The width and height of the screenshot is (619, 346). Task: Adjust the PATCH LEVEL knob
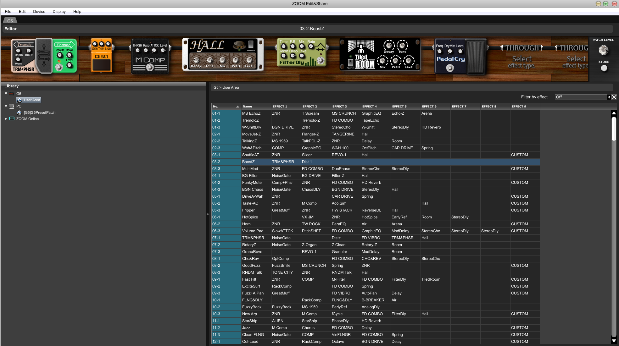tap(603, 50)
